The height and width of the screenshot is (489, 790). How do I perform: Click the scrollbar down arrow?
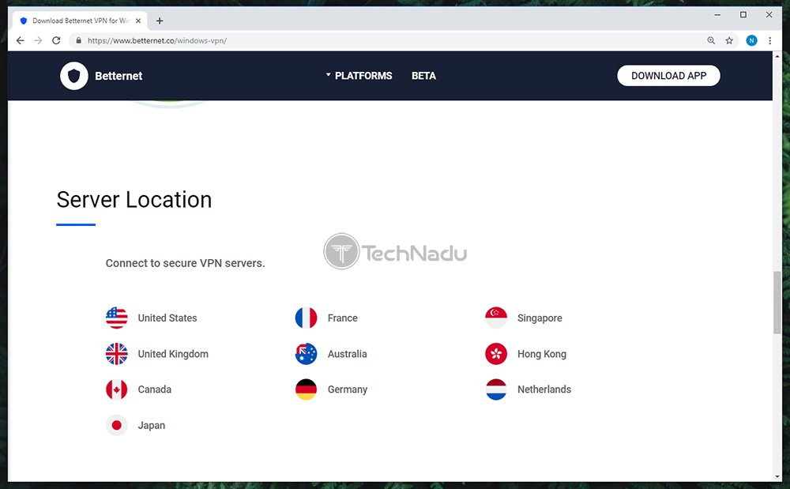click(x=777, y=476)
